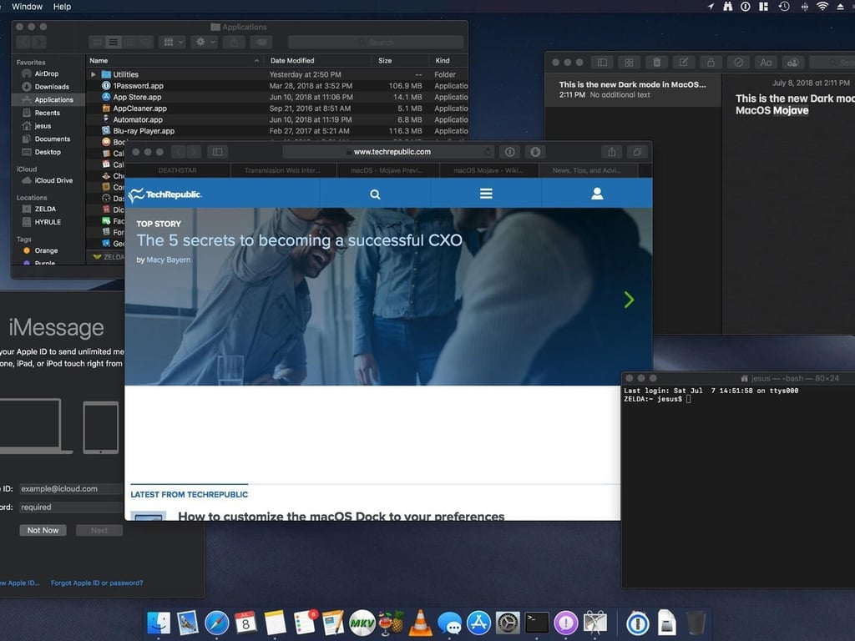855x641 pixels.
Task: Open the Calendar Dock icon
Action: point(245,623)
